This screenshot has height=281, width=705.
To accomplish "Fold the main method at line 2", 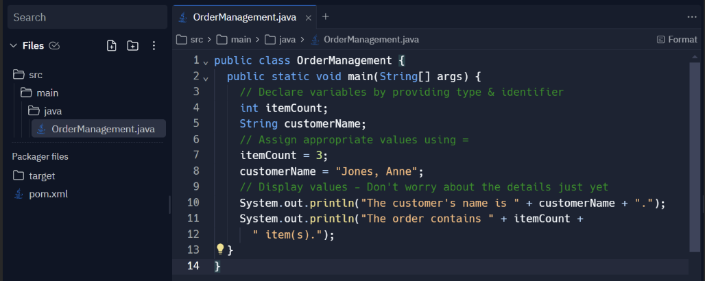I will [x=206, y=78].
